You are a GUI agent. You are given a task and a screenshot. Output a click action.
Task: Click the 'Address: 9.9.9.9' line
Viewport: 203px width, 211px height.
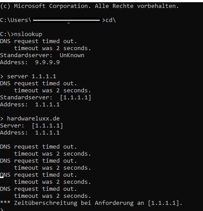pos(30,62)
